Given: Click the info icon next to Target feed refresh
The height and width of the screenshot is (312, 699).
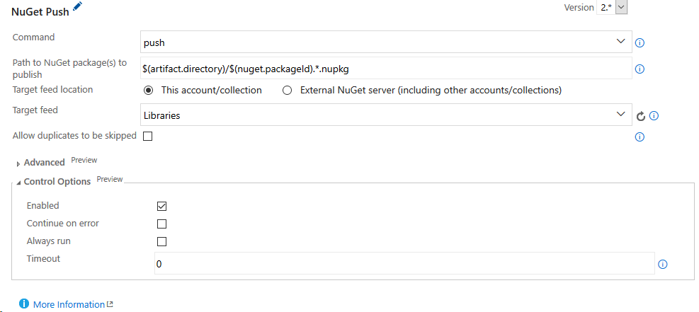Looking at the screenshot, I should pos(654,116).
